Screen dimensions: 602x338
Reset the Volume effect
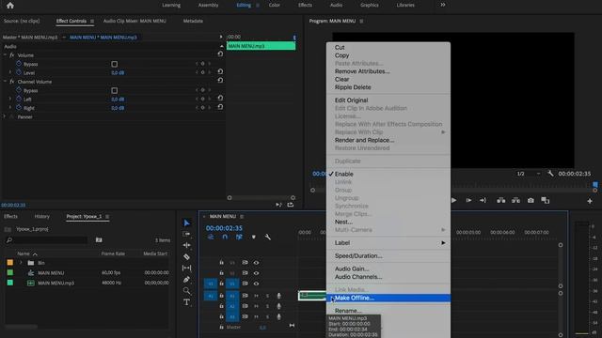220,54
